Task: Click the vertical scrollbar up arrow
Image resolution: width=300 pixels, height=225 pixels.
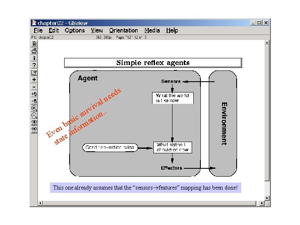Action: pos(267,43)
